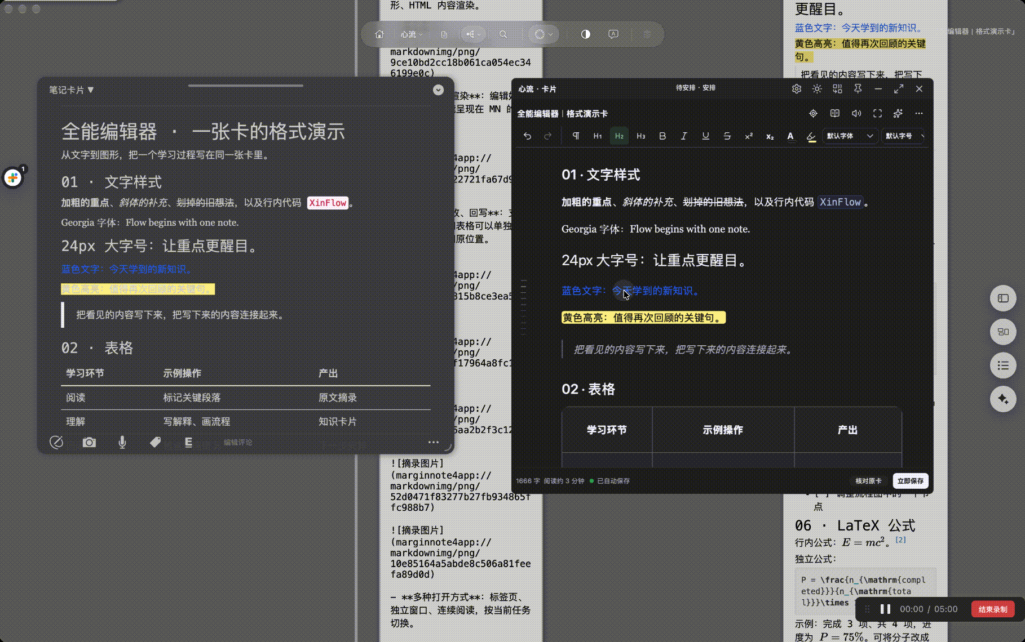Apply paragraph style with the pilcrow icon
Screen dimensions: 1025x642
(576, 136)
